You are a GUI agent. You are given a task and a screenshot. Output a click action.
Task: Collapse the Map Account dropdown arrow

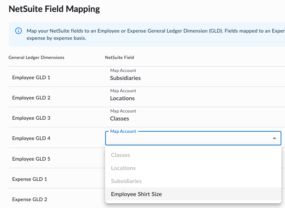[274, 138]
